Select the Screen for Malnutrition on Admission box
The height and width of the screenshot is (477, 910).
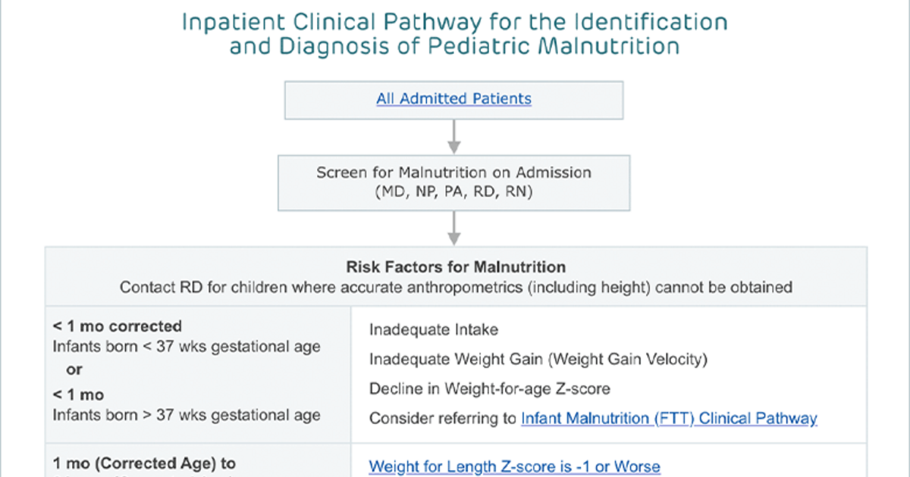point(453,182)
